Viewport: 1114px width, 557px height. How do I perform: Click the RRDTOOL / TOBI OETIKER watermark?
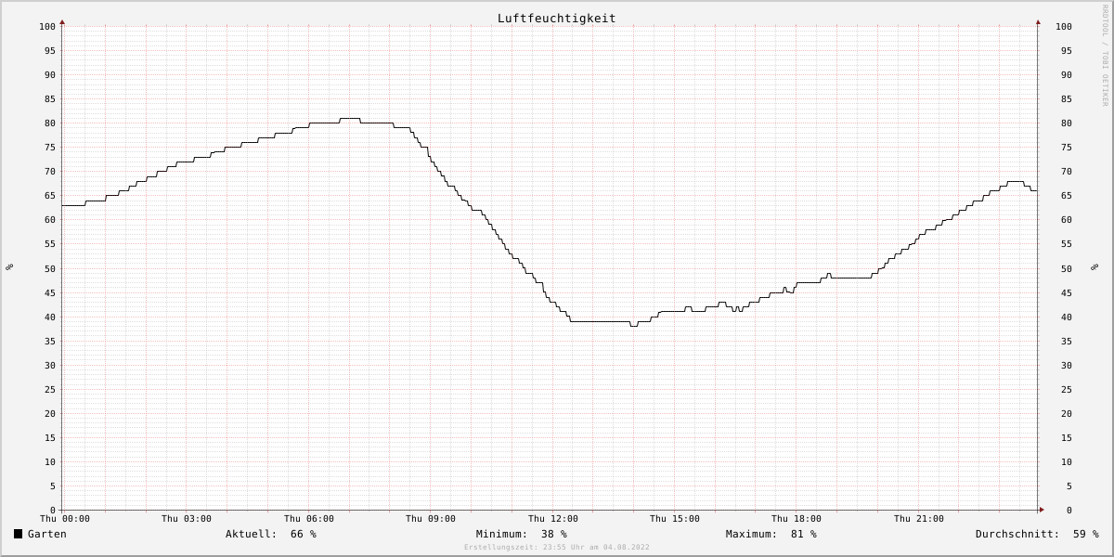coord(1106,55)
